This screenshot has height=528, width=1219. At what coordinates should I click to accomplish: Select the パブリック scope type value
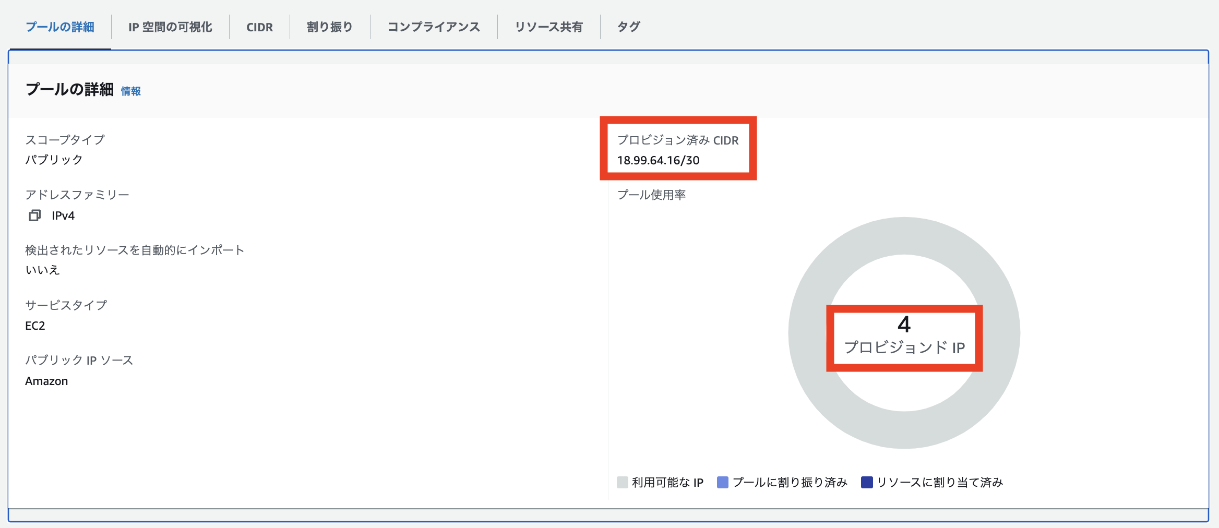[x=54, y=160]
